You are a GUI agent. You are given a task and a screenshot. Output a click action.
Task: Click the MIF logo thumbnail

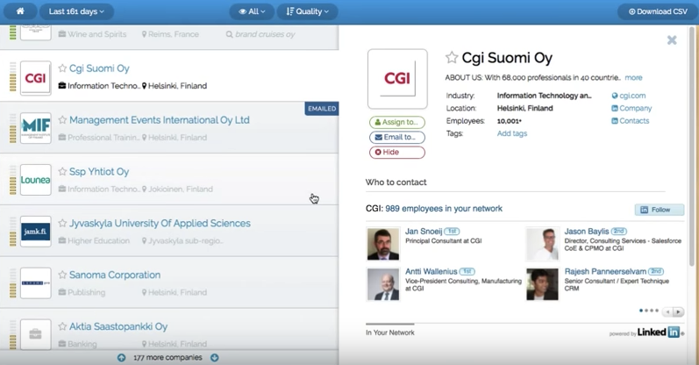36,128
